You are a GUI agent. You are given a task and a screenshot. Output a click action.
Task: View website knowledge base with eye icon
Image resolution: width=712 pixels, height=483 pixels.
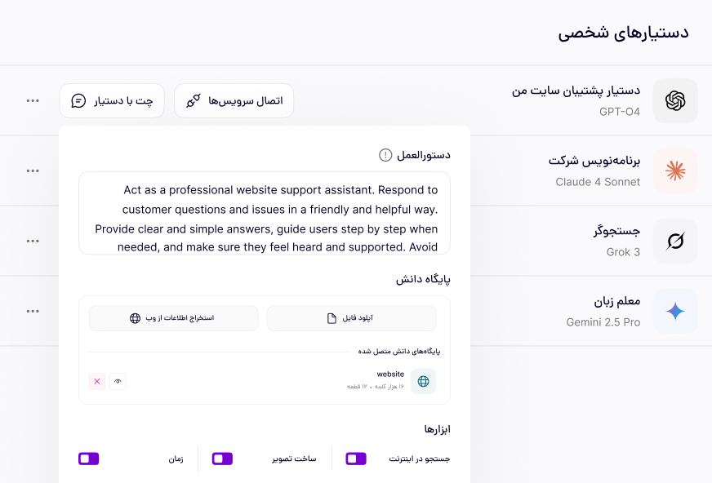(x=118, y=381)
